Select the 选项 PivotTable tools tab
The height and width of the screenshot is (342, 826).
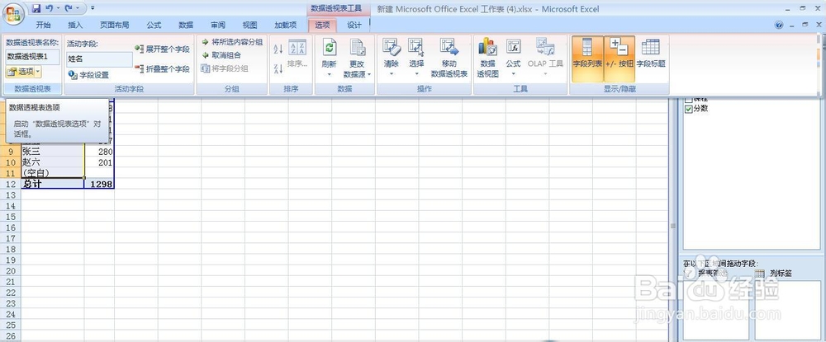322,26
